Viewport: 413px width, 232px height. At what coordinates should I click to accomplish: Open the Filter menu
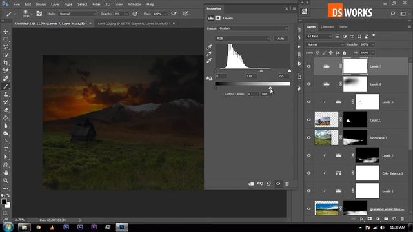click(96, 5)
